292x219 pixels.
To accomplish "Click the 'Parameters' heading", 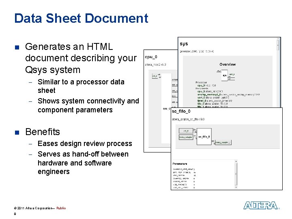I will [x=180, y=164].
